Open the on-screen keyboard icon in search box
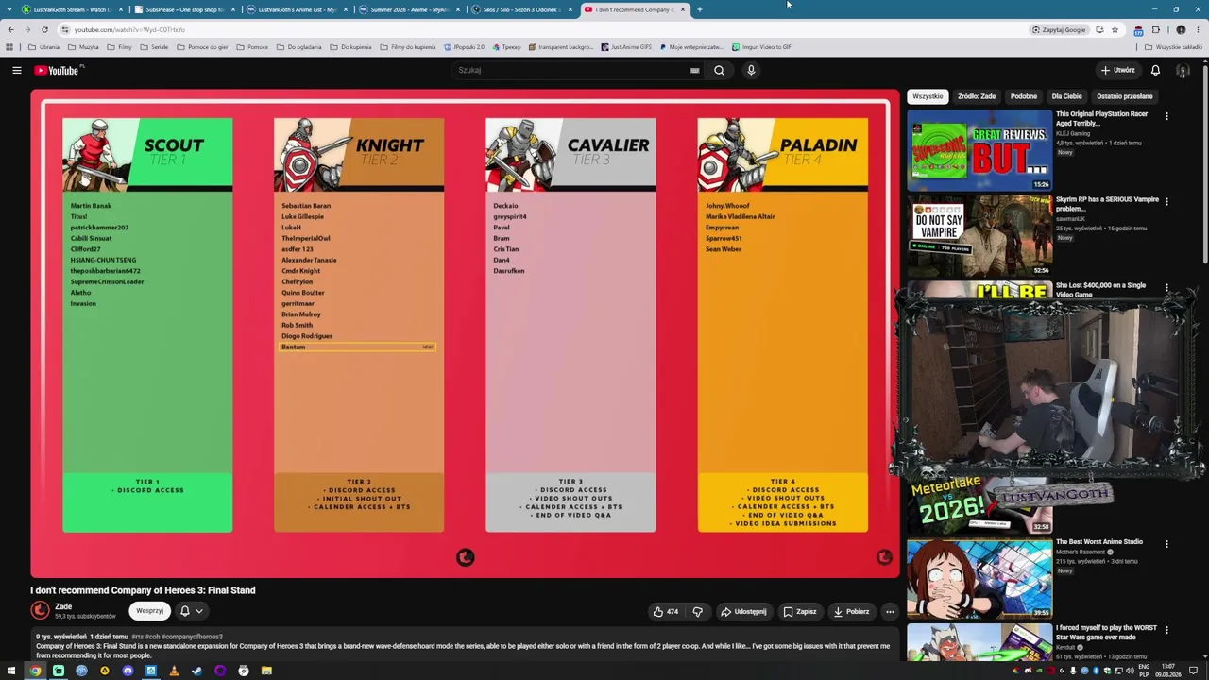 [x=694, y=70]
